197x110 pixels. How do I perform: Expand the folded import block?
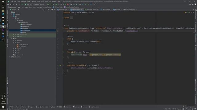(71, 18)
